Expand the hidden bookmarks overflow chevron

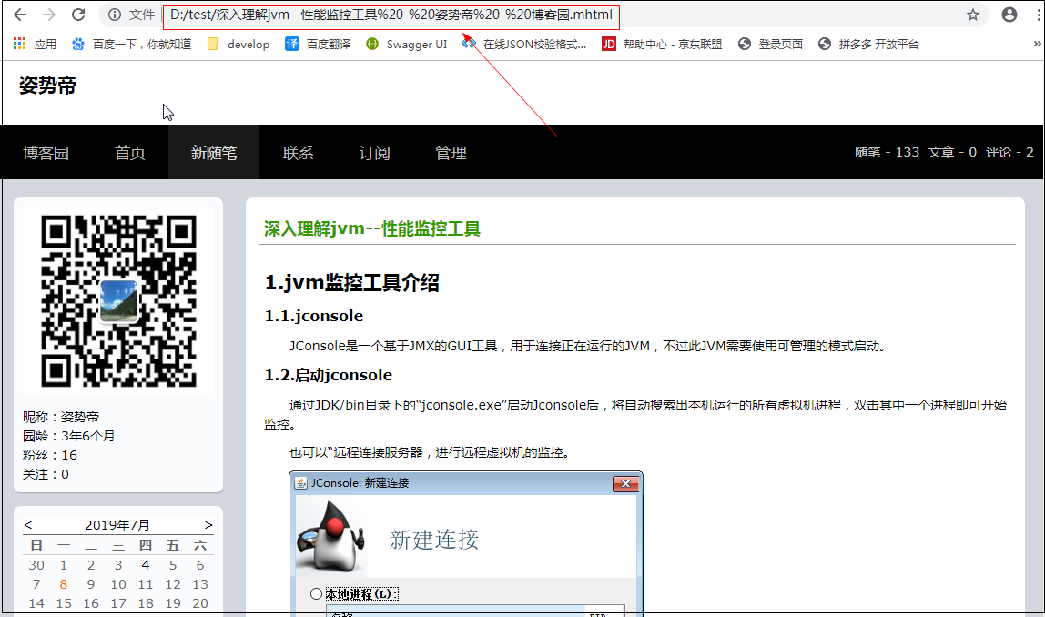tap(1037, 44)
